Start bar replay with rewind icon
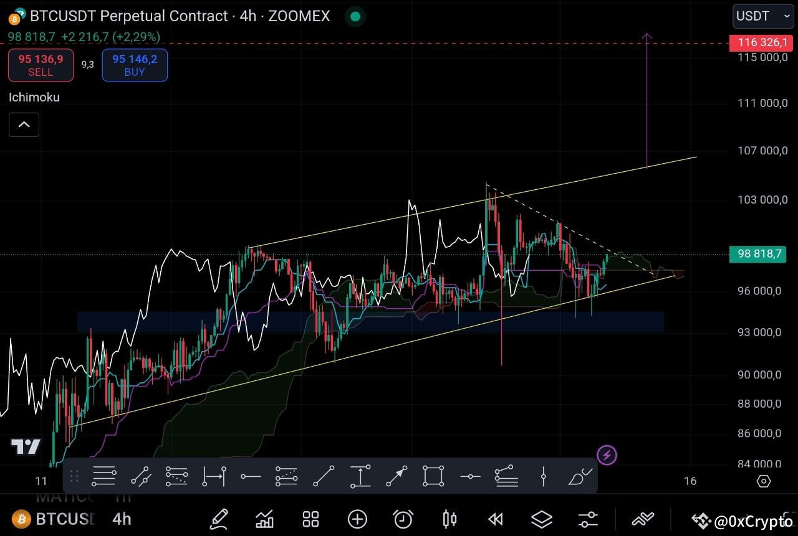798x536 pixels. (496, 519)
